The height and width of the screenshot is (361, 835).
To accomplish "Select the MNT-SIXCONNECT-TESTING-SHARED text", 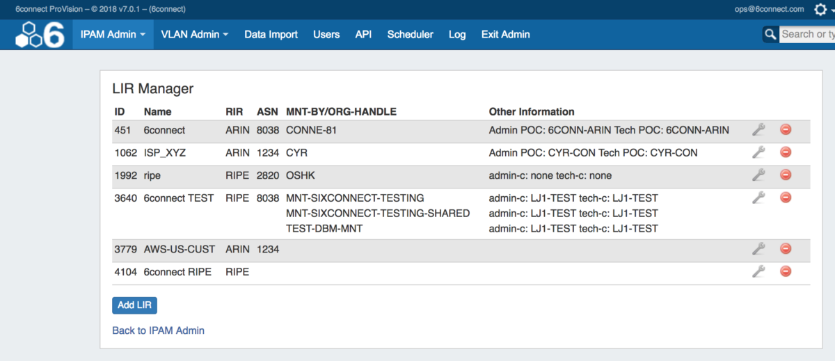I will [x=378, y=214].
